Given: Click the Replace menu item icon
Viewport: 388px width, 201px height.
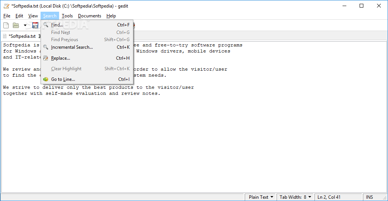Looking at the screenshot, I should (45, 58).
